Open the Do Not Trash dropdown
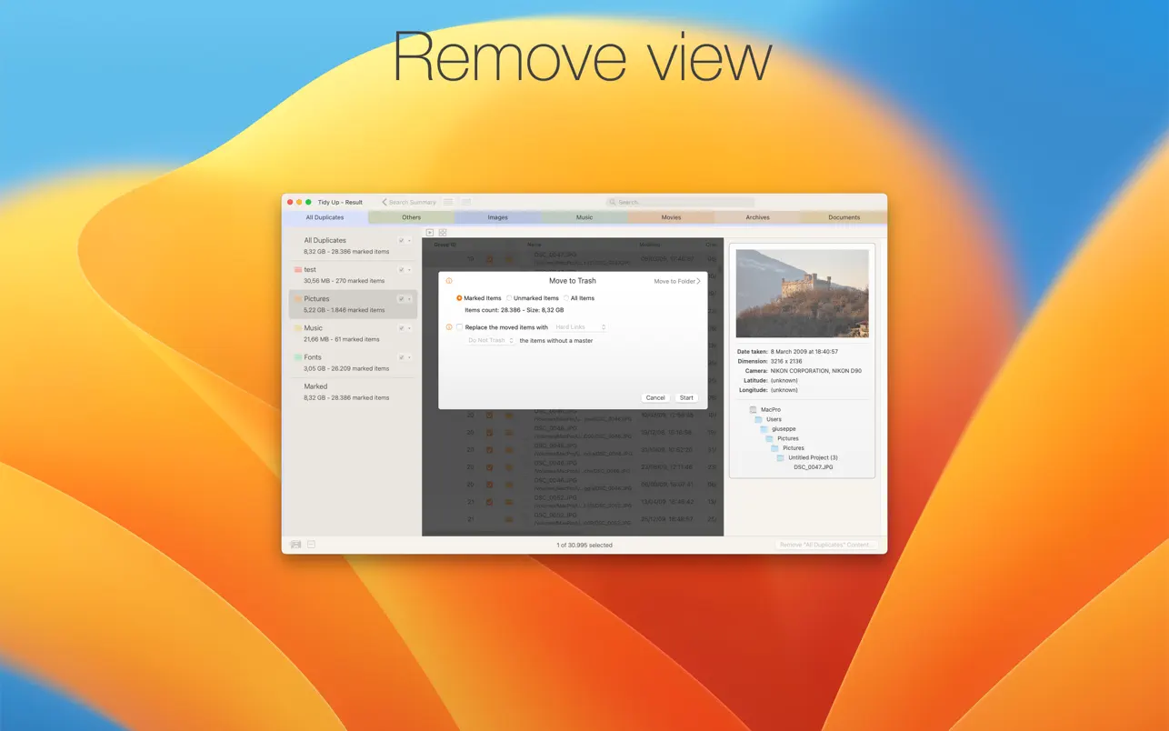Screen dimensions: 1169x731 [491, 341]
